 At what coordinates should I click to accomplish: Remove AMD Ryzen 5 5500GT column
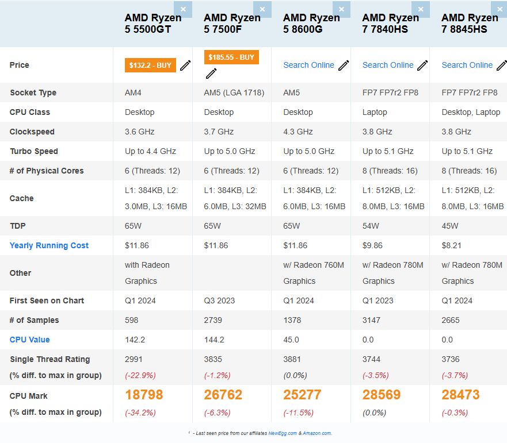click(x=183, y=9)
